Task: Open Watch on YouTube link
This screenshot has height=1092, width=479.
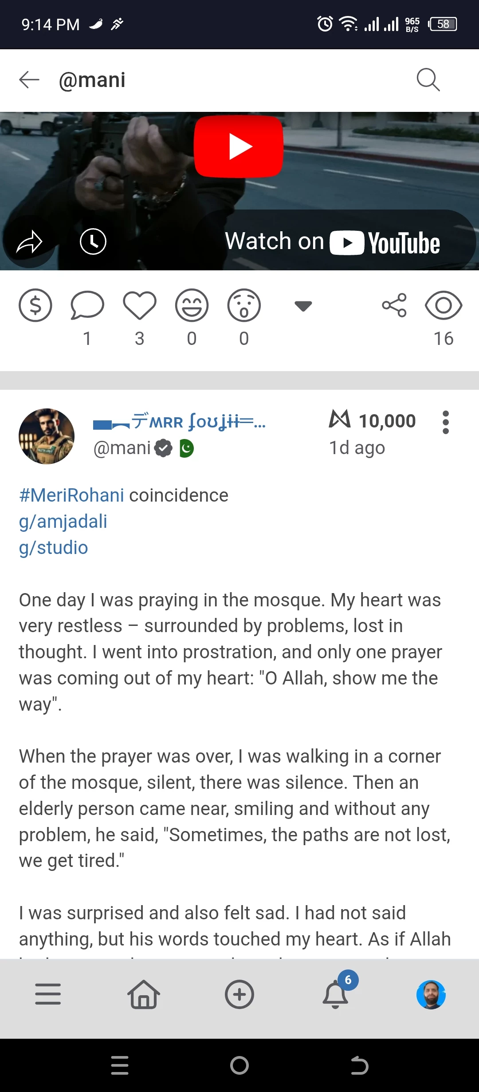Action: tap(333, 242)
